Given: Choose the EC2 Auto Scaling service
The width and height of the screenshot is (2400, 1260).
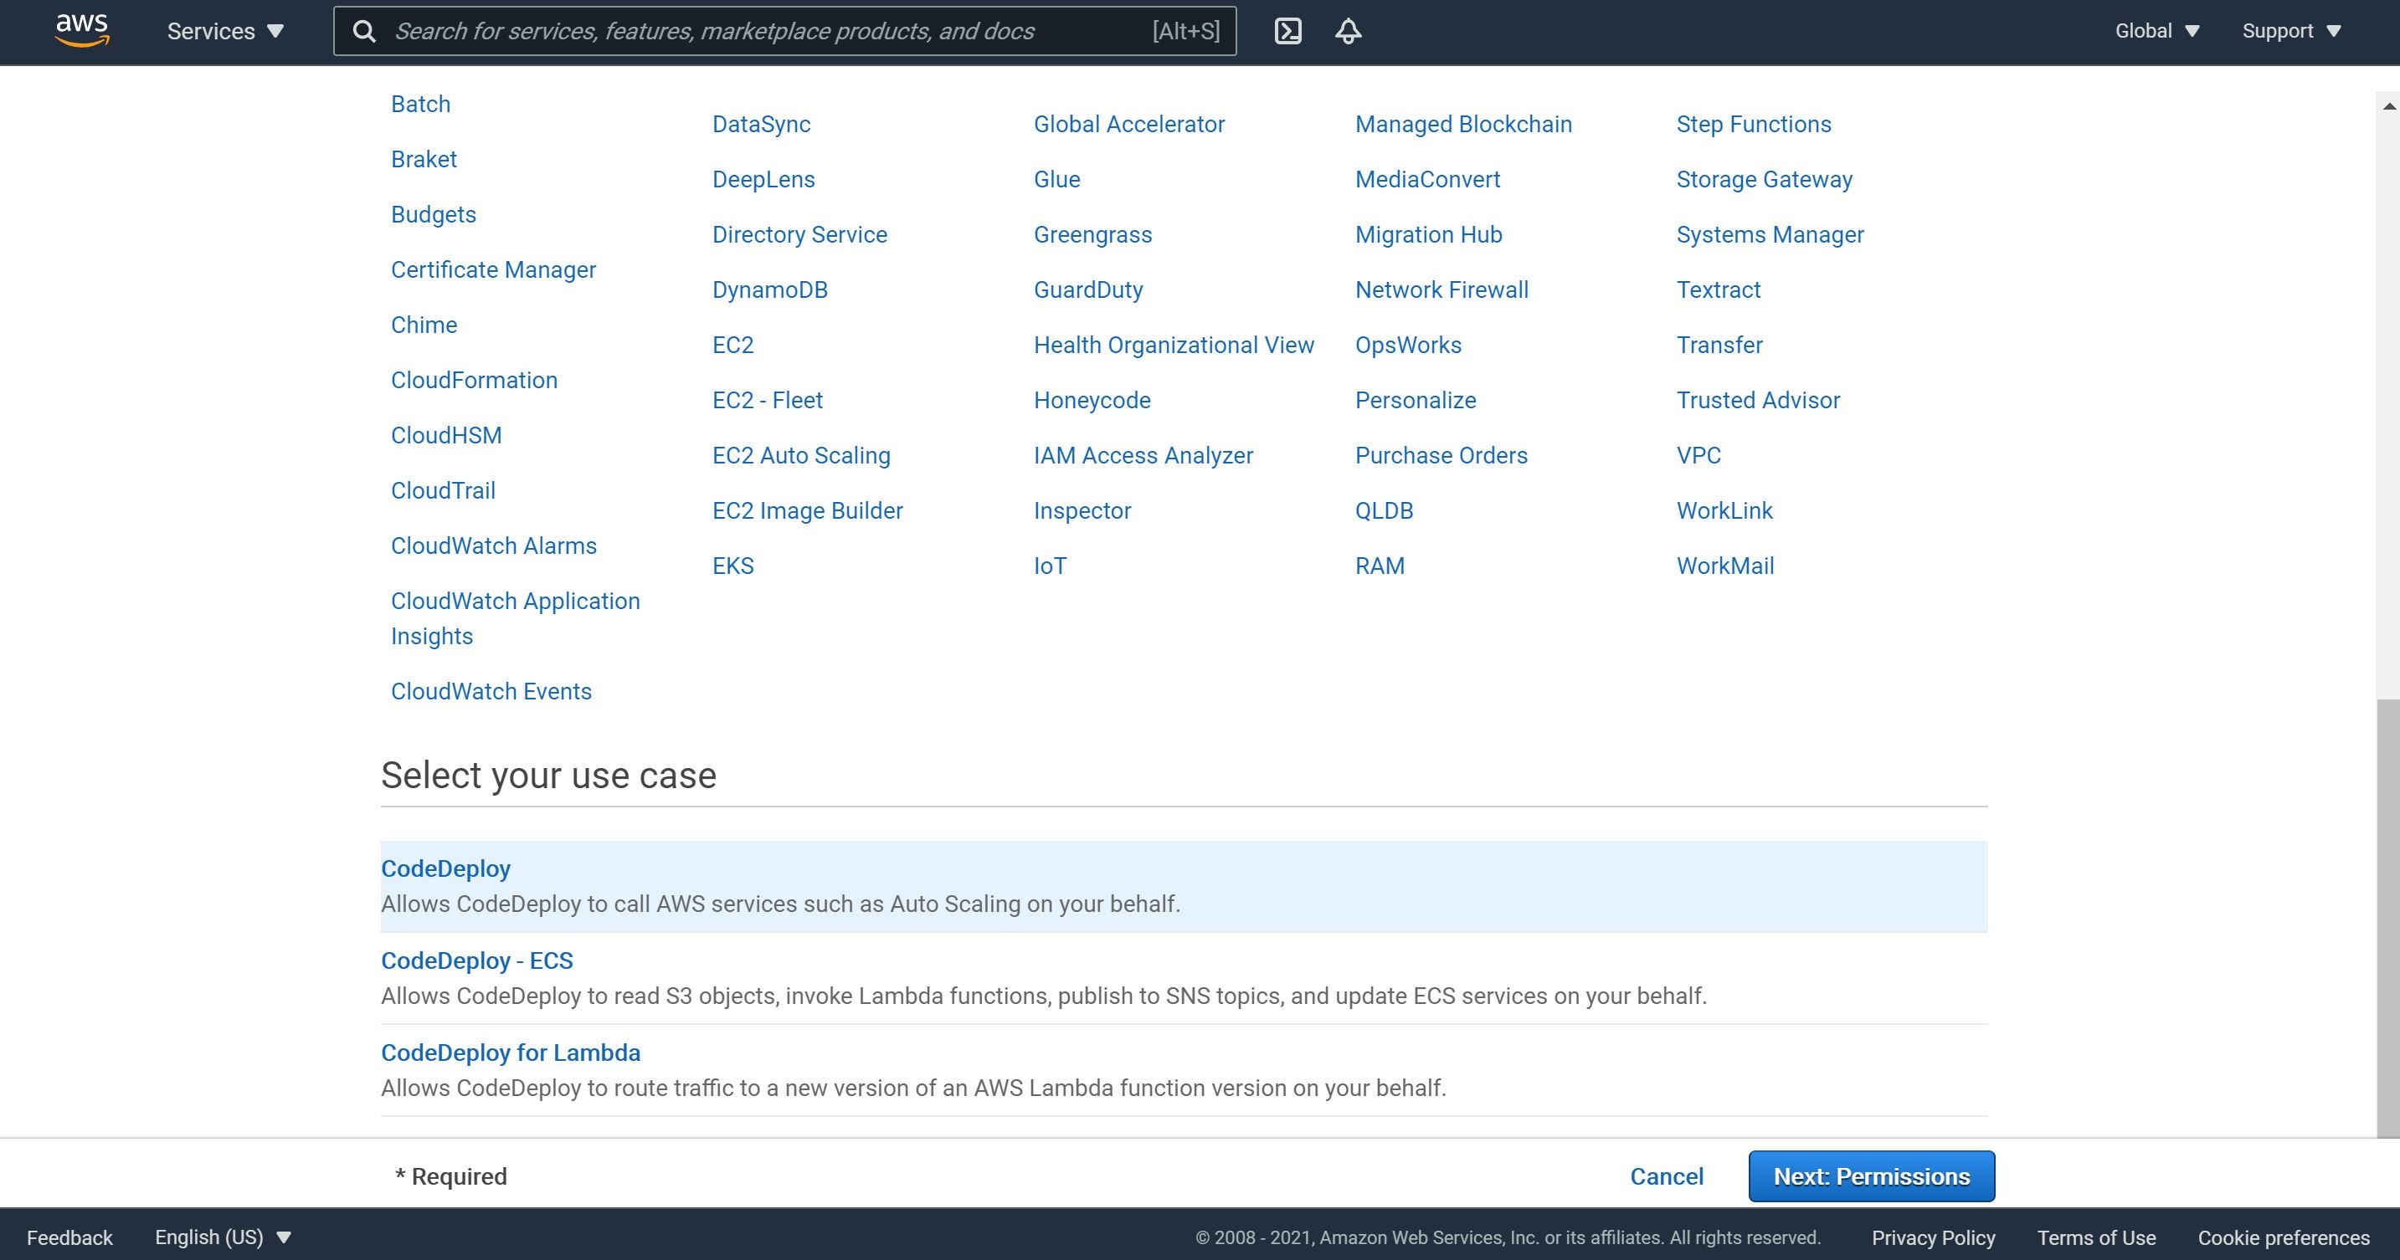Looking at the screenshot, I should click(801, 455).
